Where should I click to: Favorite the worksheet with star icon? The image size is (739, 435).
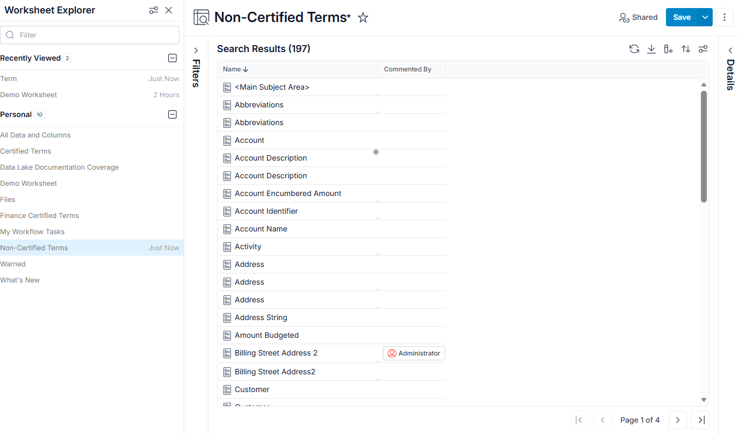point(363,18)
